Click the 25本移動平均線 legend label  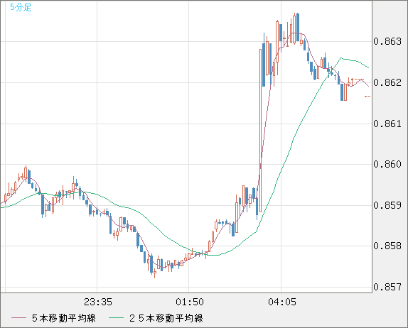pos(166,318)
